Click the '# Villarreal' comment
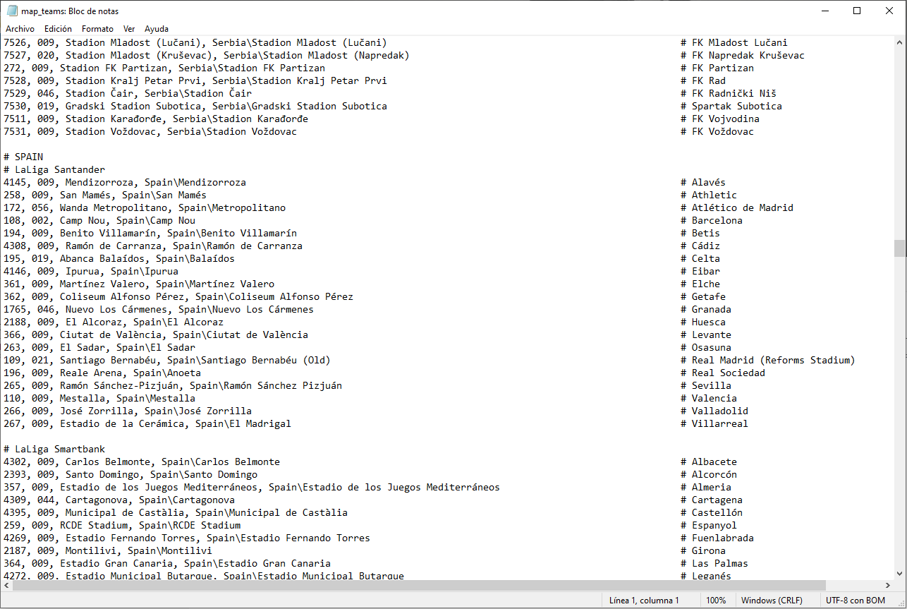This screenshot has width=907, height=609. click(714, 423)
